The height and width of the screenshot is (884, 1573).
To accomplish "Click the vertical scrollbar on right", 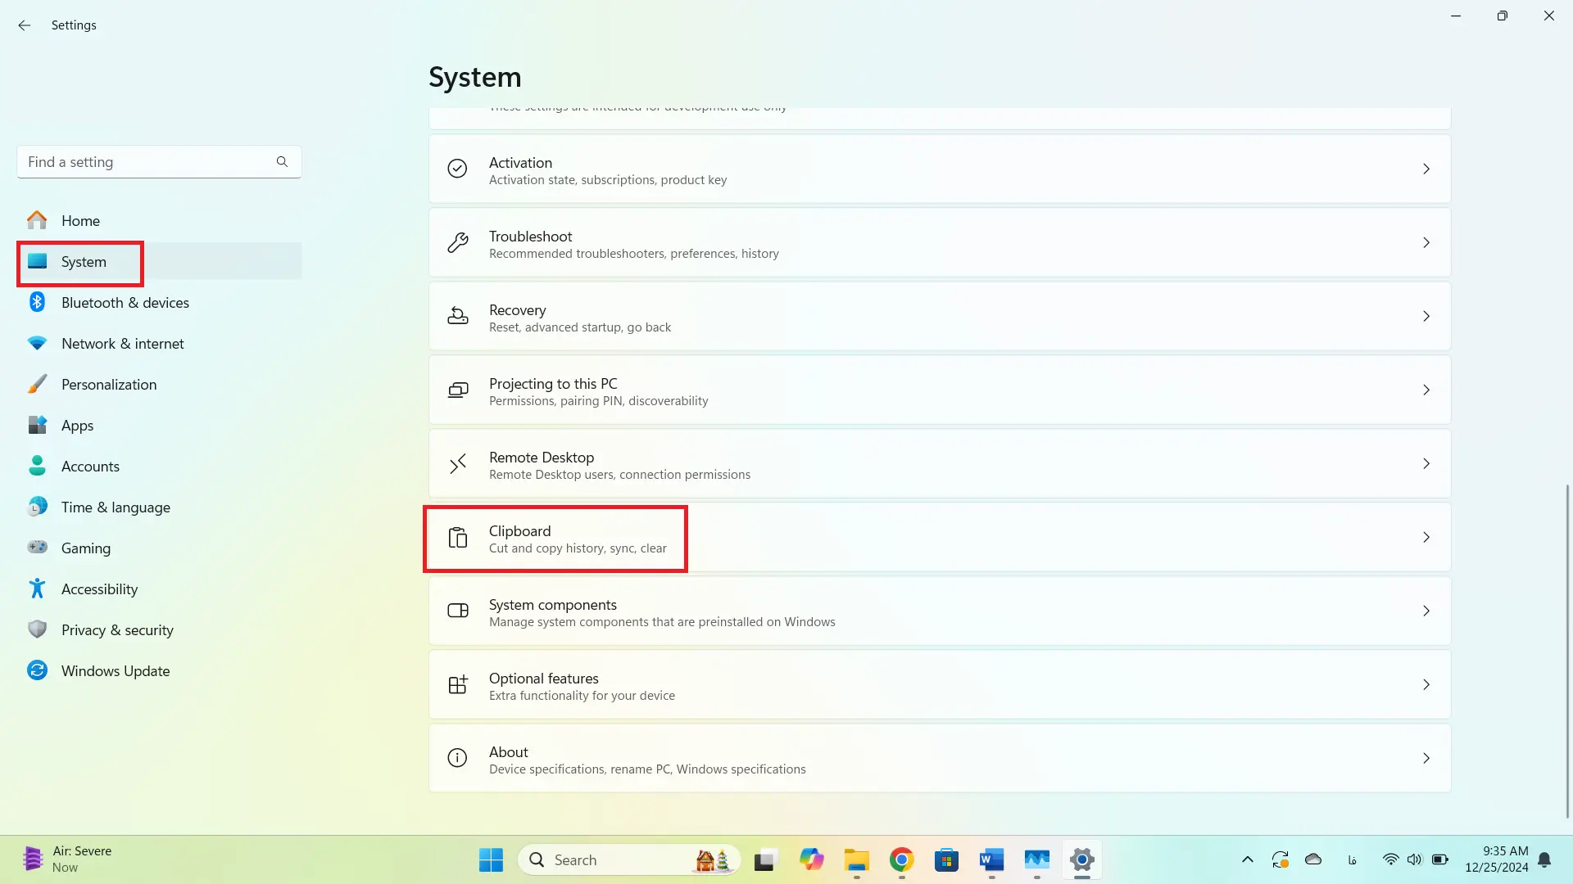I will click(1567, 651).
